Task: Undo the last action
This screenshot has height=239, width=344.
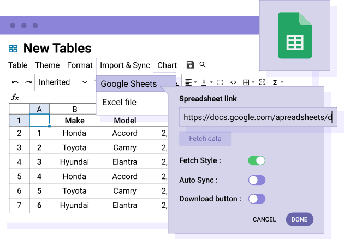Action: (15, 82)
